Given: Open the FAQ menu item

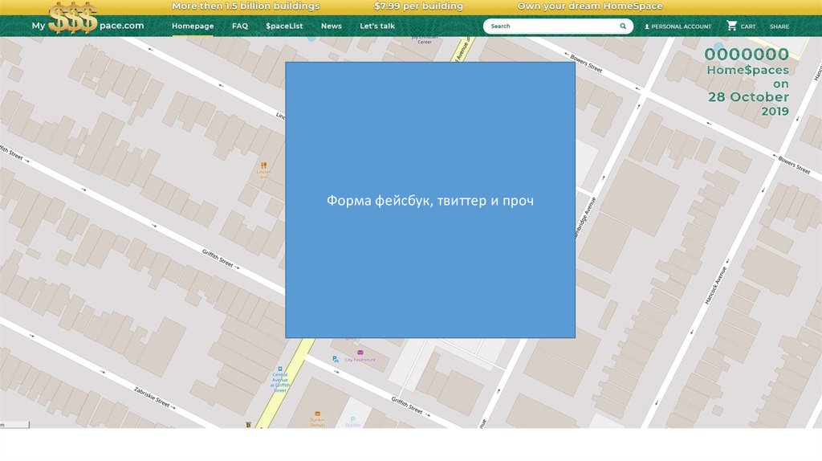Looking at the screenshot, I should coord(240,27).
